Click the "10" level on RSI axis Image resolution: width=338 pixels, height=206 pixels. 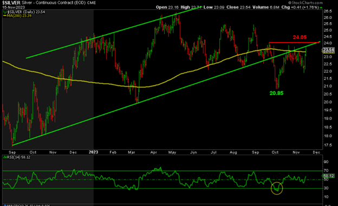[326, 197]
